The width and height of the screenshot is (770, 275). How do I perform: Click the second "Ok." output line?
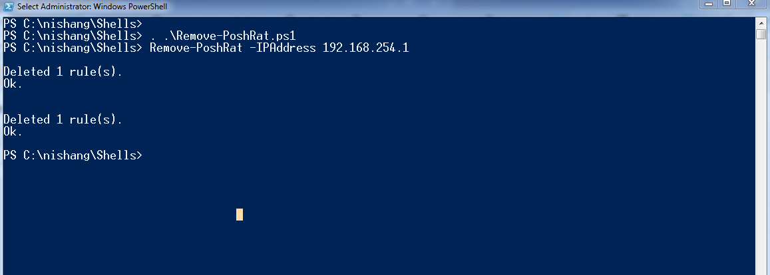(13, 132)
